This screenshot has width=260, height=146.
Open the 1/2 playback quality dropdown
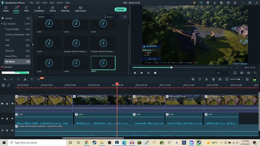coord(223,73)
